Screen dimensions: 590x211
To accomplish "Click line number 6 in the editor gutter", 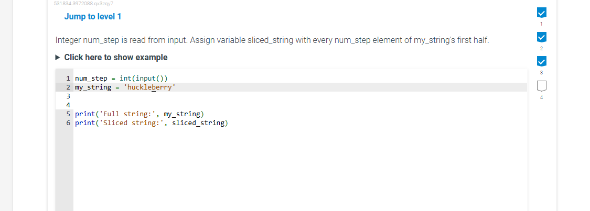I will point(68,123).
